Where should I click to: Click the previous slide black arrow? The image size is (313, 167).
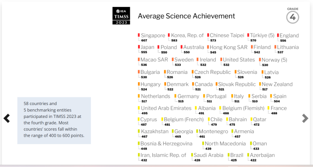point(6,118)
